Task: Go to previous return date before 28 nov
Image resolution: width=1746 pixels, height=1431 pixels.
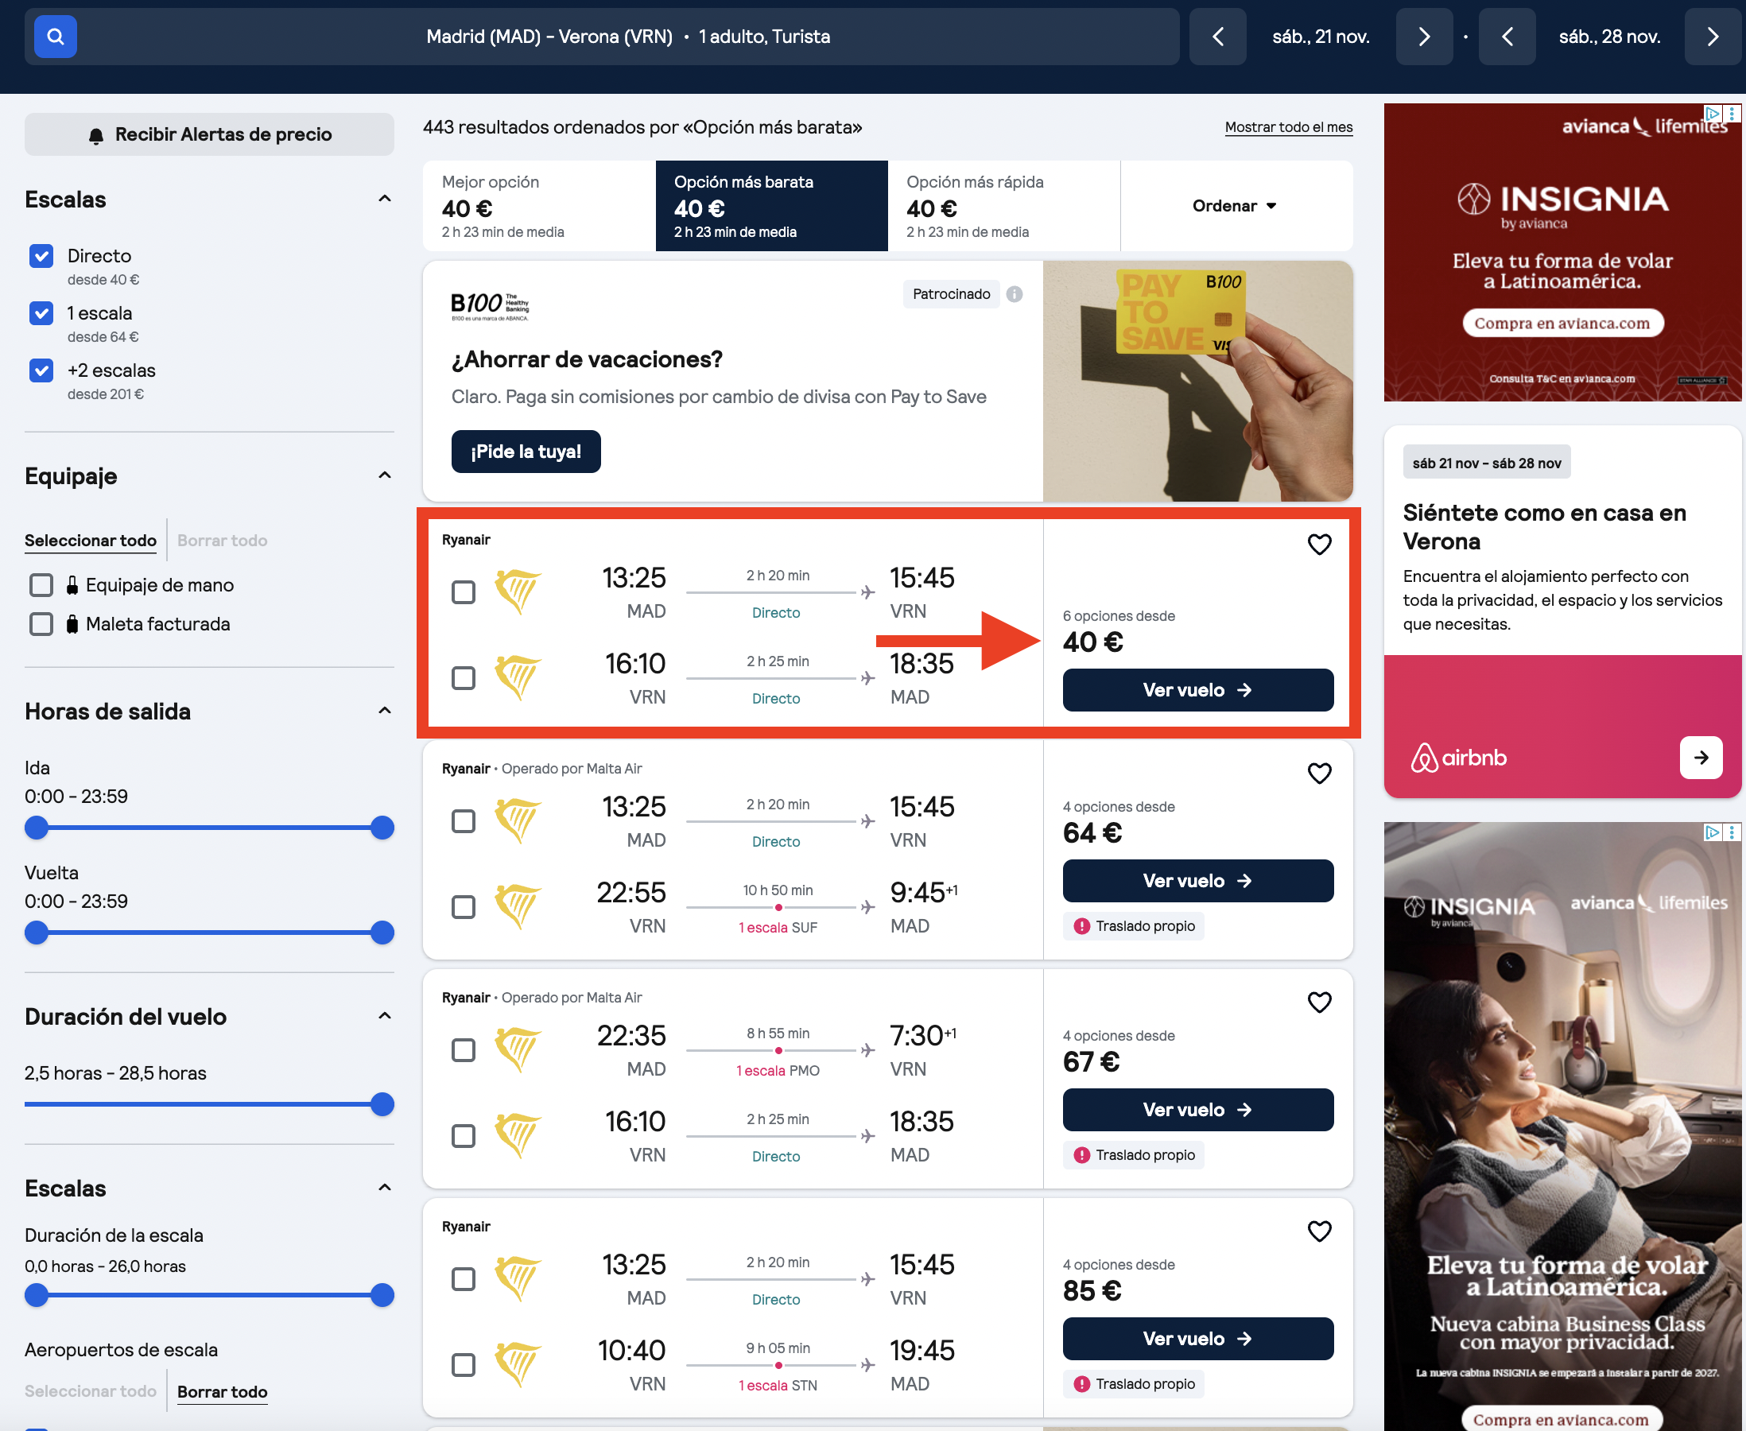Action: [x=1507, y=37]
